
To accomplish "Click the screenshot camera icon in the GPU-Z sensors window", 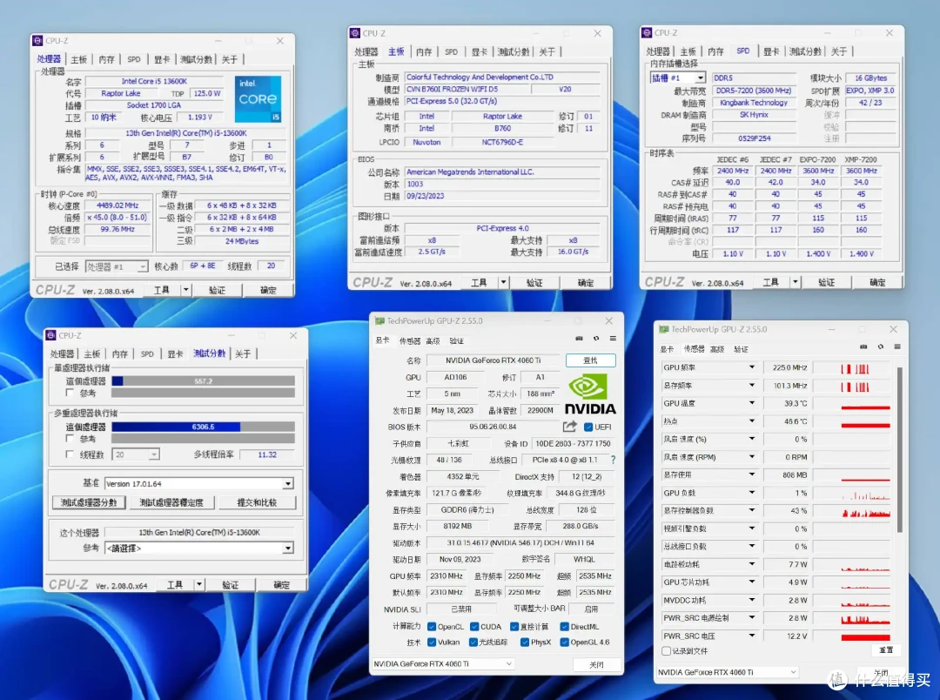I will point(863,347).
